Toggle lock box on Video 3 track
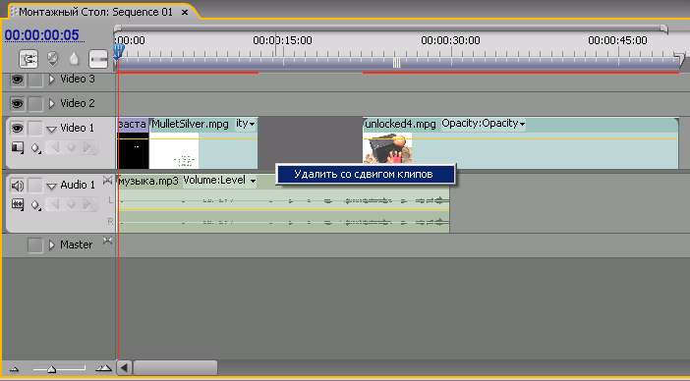 coord(35,80)
